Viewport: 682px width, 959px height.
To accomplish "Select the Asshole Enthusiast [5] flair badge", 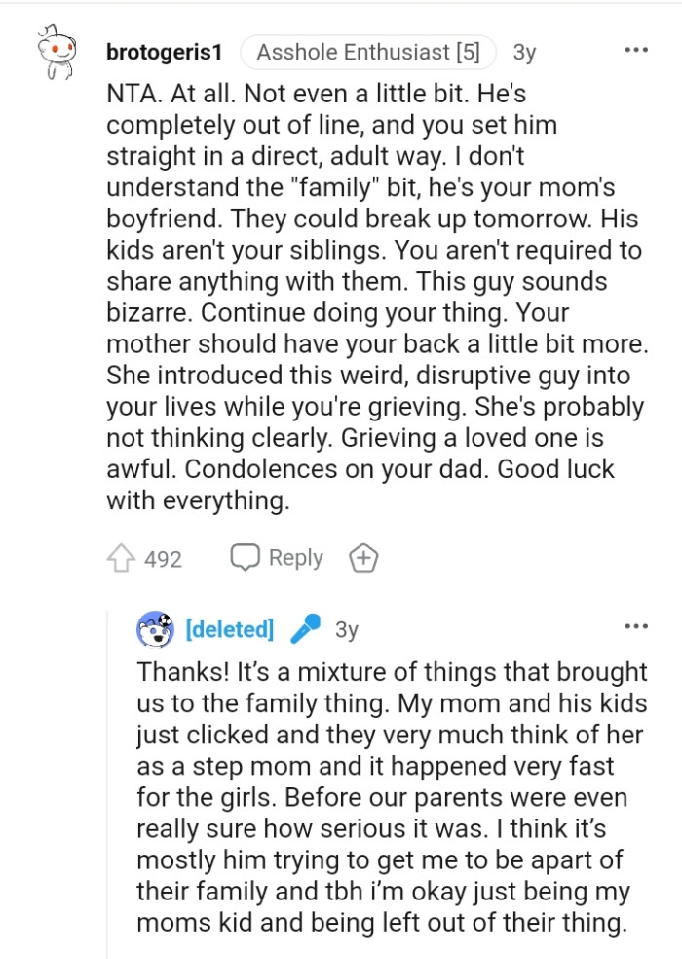I will [371, 53].
